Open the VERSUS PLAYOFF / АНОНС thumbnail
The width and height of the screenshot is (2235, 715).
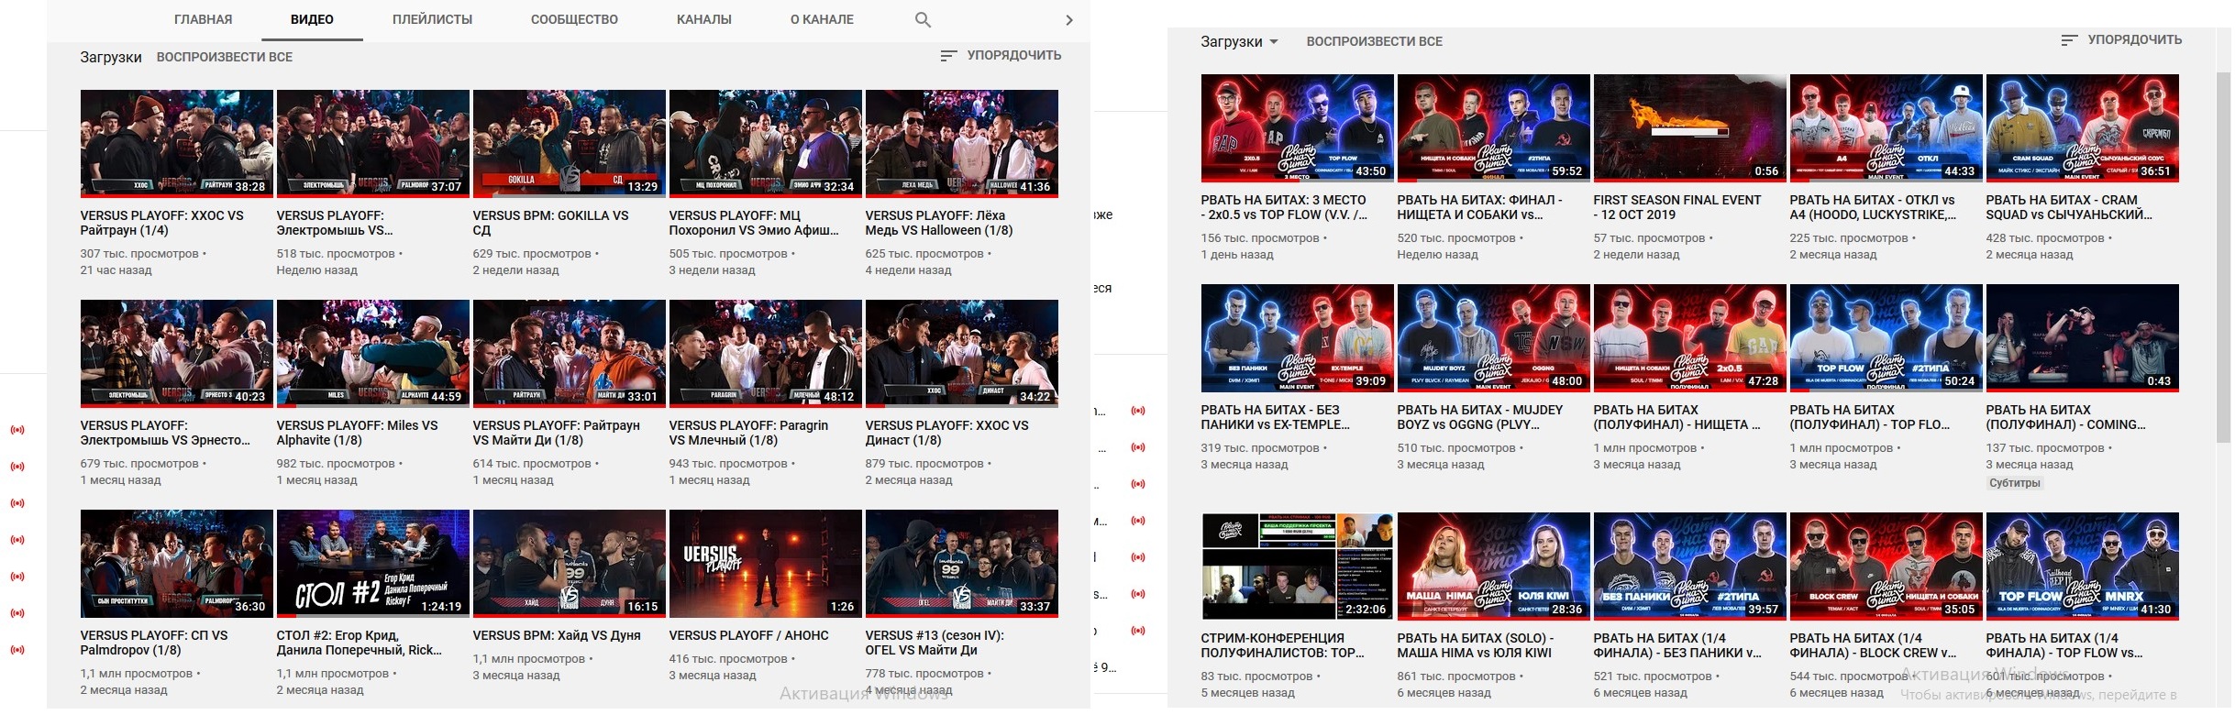[766, 563]
